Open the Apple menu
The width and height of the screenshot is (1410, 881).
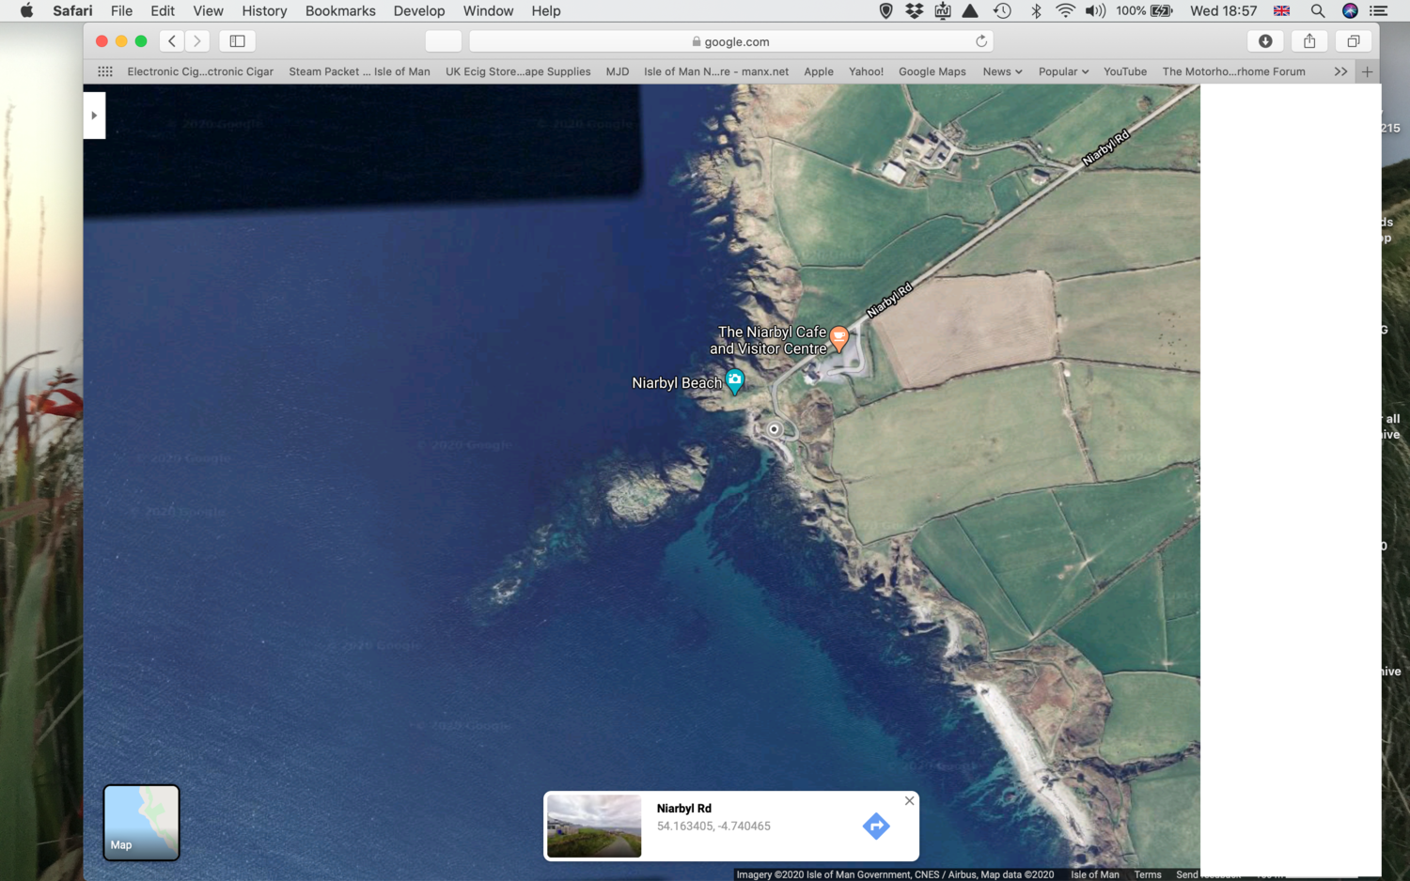click(x=26, y=11)
